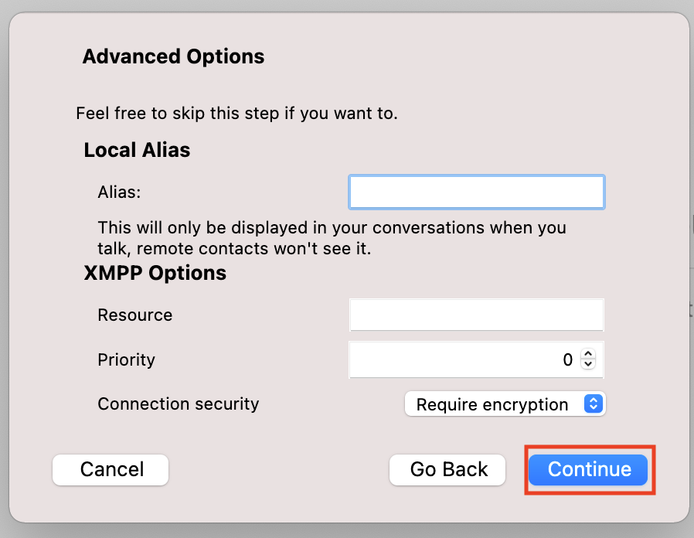This screenshot has width=694, height=538.
Task: Click the Priority increment up arrow
Action: pos(588,354)
